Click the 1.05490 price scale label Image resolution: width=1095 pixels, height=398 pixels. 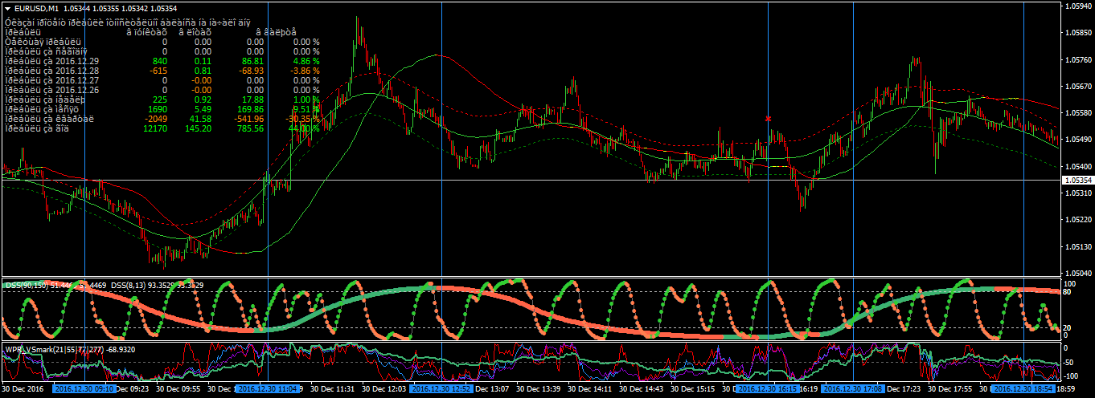coord(1077,140)
